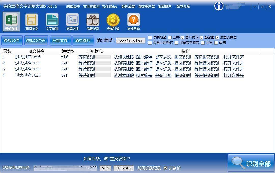Open 意见反馈 feedback link
This screenshot has width=275, height=173.
coord(128,6)
